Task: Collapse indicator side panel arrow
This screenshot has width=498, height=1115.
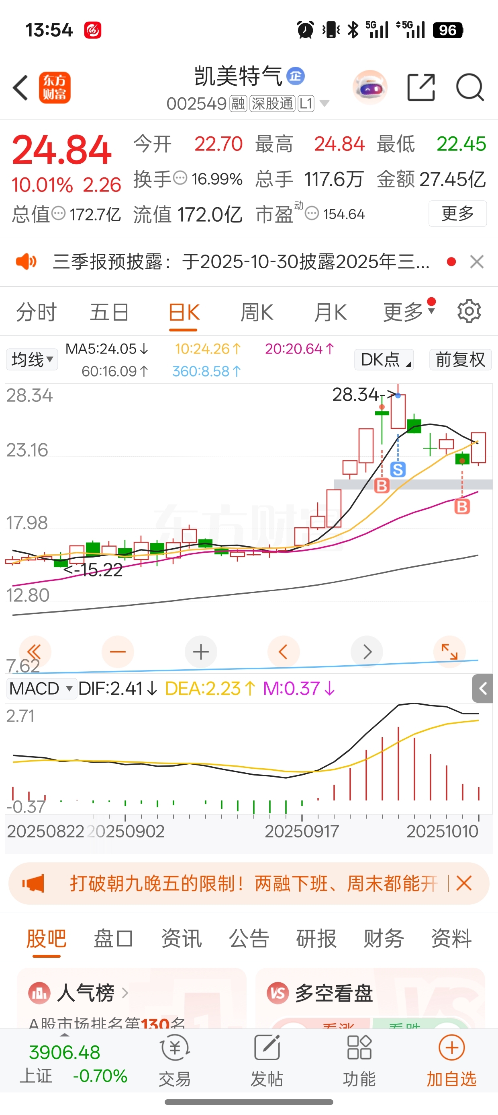Action: pyautogui.click(x=482, y=688)
